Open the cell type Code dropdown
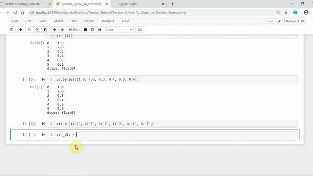Screen dimensions: 313x176 [x=119, y=30]
